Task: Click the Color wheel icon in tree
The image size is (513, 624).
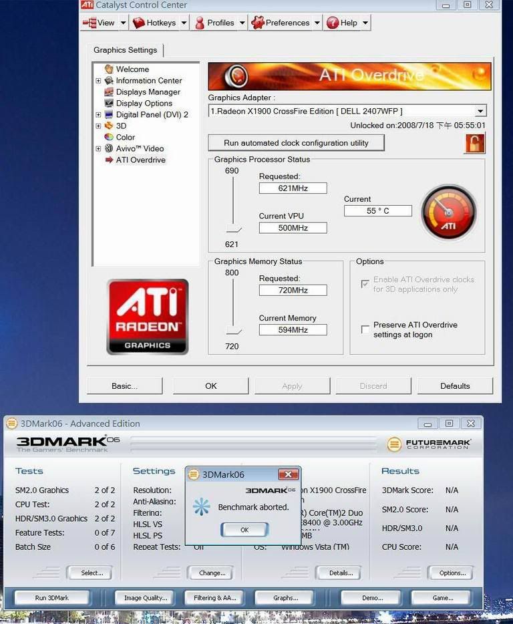Action: (108, 137)
